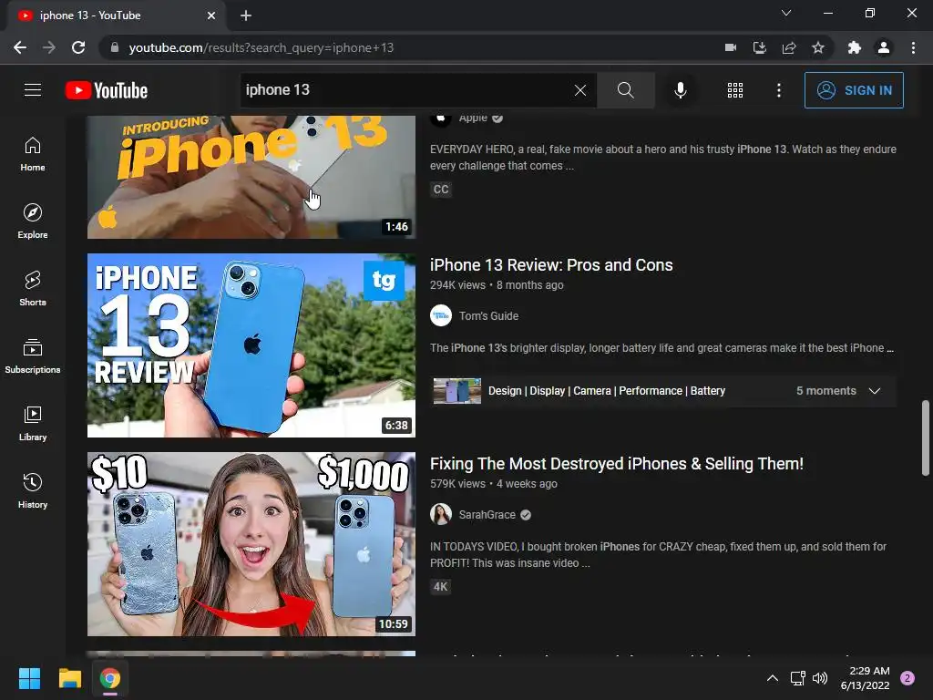The height and width of the screenshot is (700, 933).
Task: Open the notification badge showing 2
Action: (x=907, y=678)
